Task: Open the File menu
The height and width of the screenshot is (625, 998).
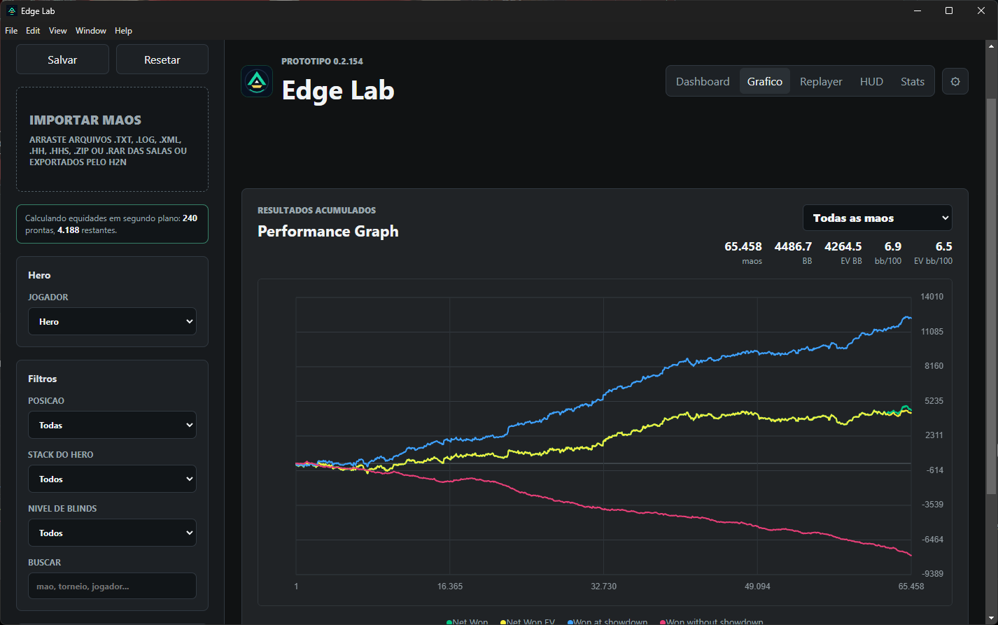Action: pos(11,31)
